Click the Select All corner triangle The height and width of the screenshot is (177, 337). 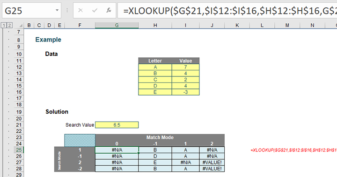(x=21, y=26)
